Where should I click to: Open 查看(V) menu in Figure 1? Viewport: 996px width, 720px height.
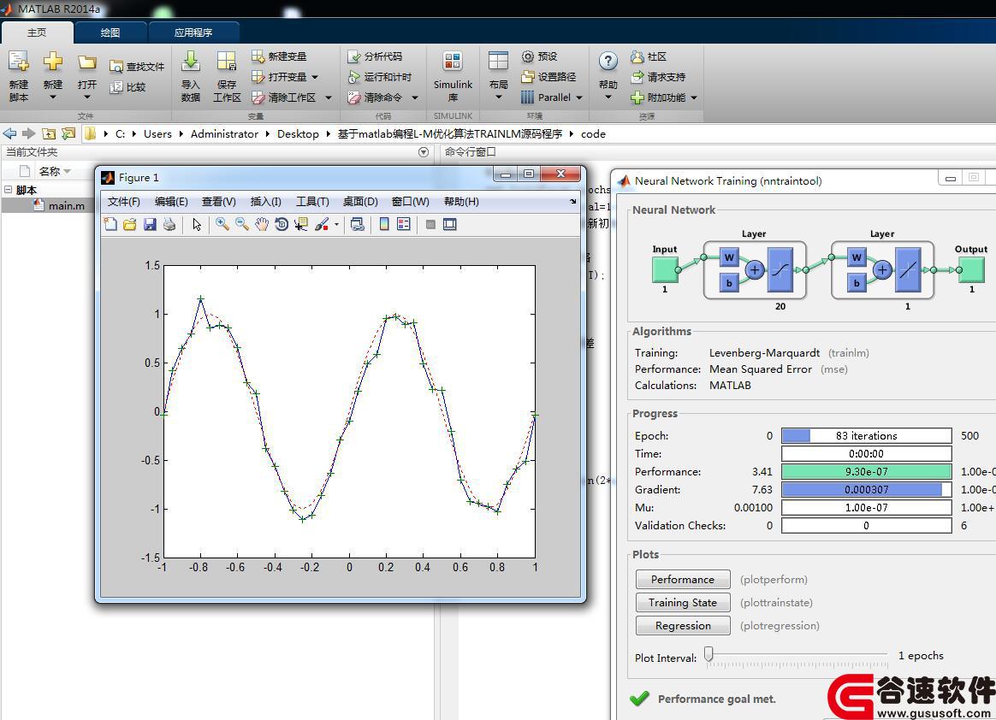tap(218, 201)
